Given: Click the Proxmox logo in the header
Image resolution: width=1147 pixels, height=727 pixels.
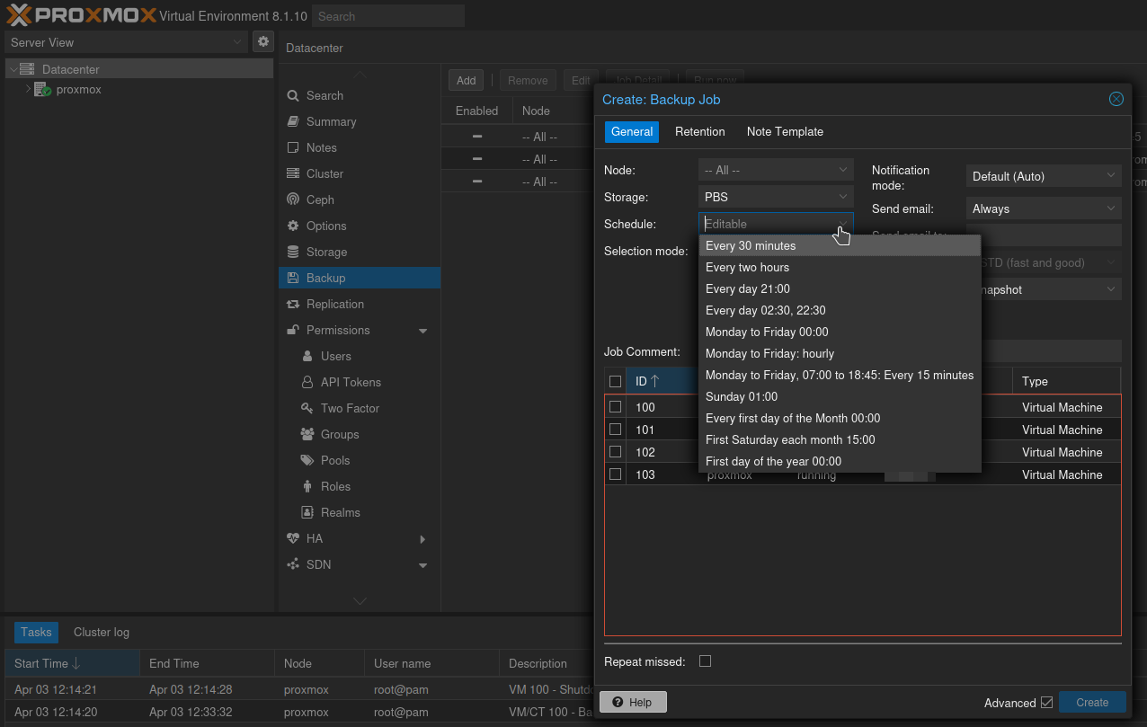Looking at the screenshot, I should click(80, 15).
